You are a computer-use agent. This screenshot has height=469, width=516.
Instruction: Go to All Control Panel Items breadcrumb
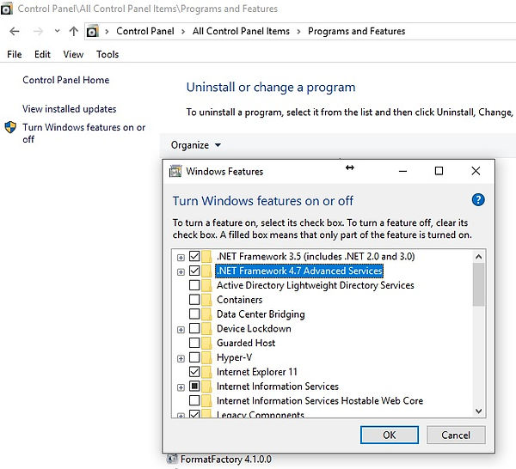241,31
